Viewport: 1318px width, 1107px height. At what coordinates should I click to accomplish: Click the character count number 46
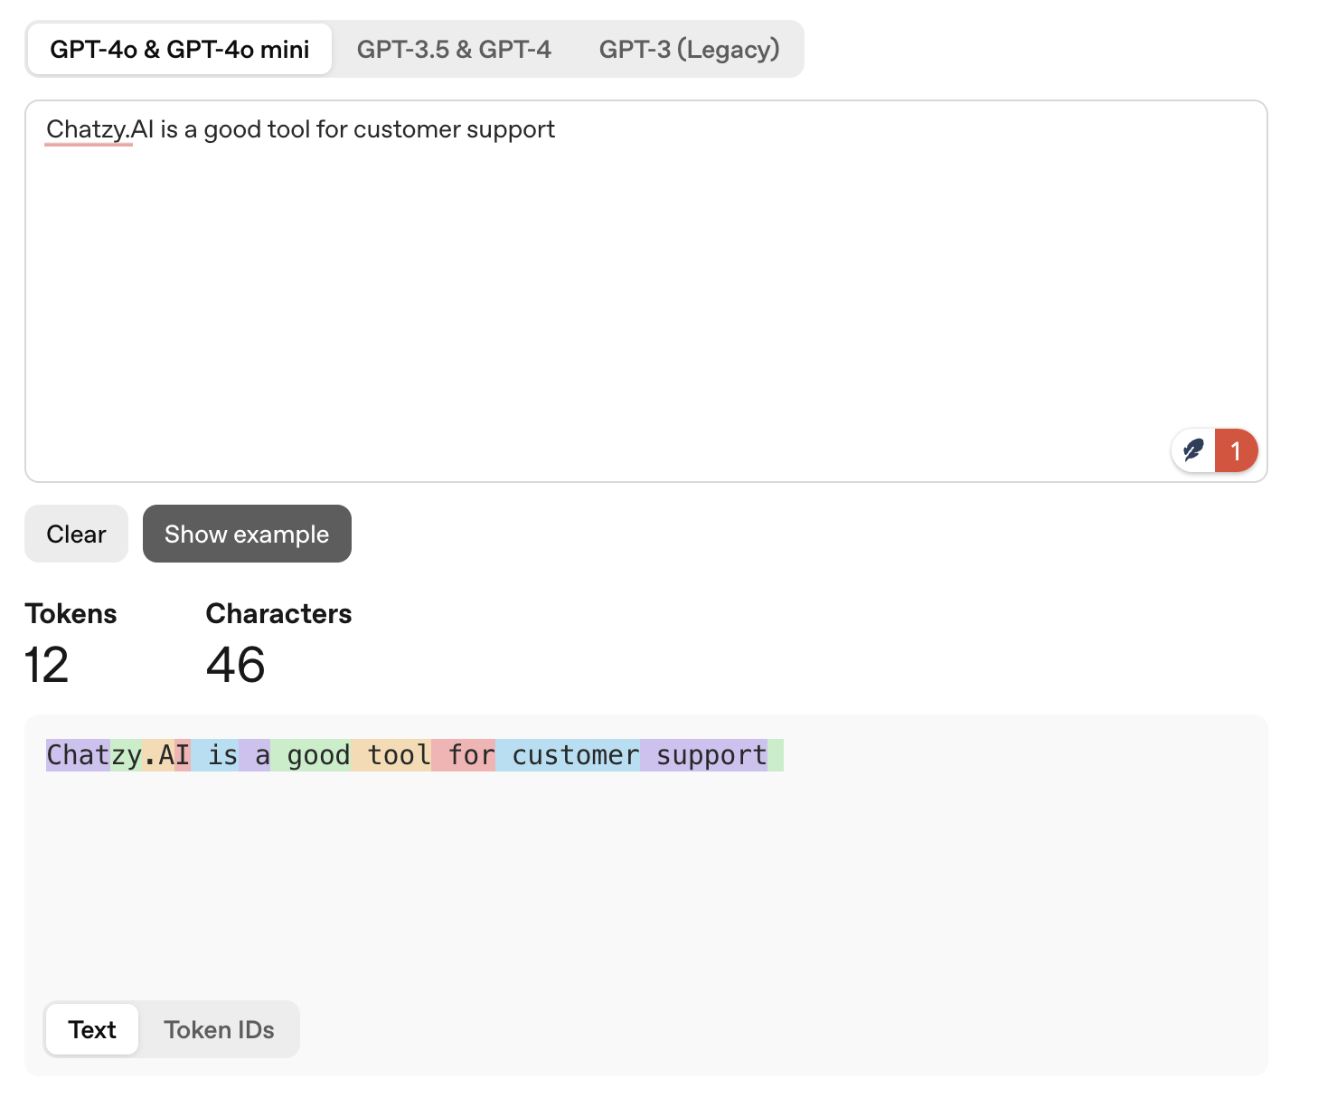click(x=235, y=665)
